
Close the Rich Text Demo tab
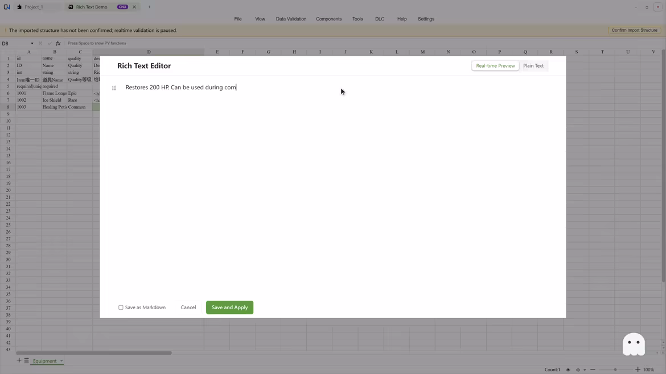click(134, 7)
